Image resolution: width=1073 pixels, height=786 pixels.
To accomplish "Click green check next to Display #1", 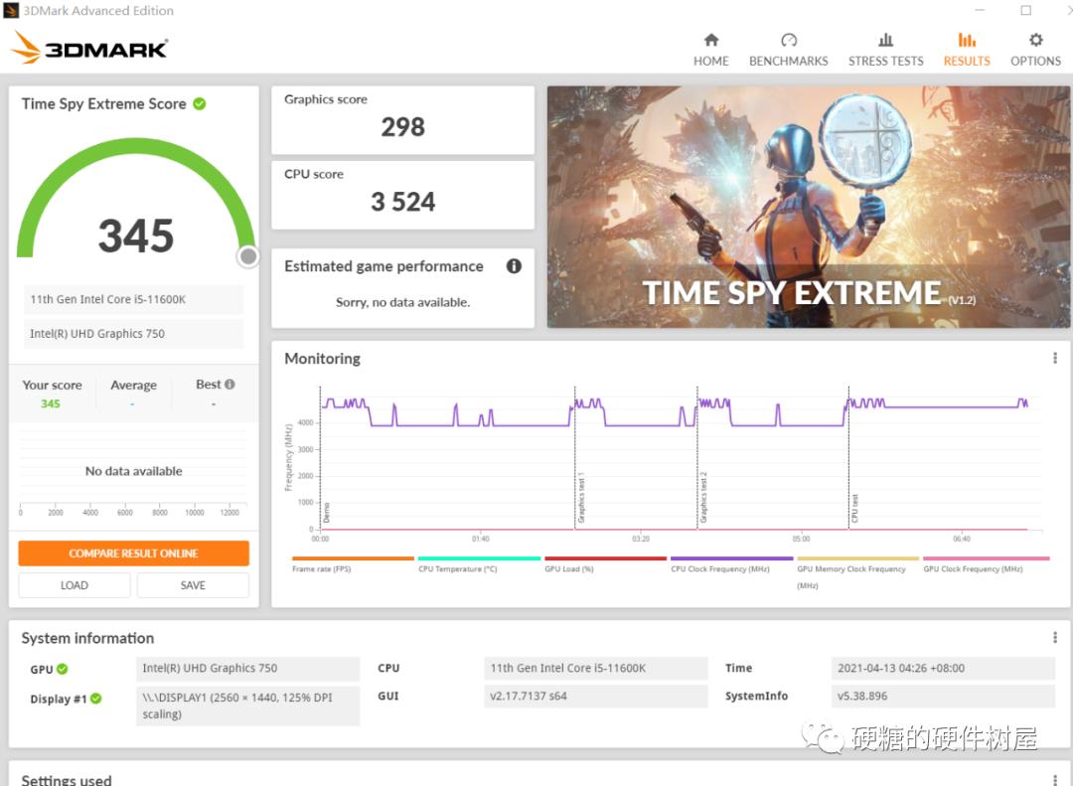I will click(x=96, y=699).
